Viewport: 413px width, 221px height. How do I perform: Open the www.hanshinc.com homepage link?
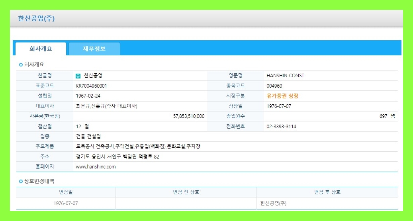pyautogui.click(x=96, y=167)
